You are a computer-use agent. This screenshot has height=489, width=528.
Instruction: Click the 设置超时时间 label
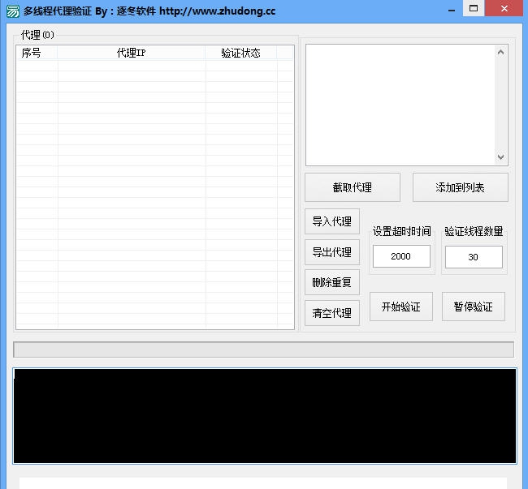coord(402,231)
